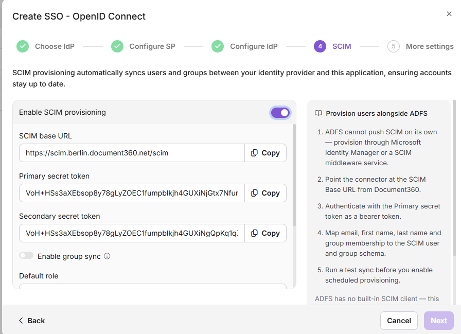
Task: Copy the Secondary secret token
Action: (265, 233)
